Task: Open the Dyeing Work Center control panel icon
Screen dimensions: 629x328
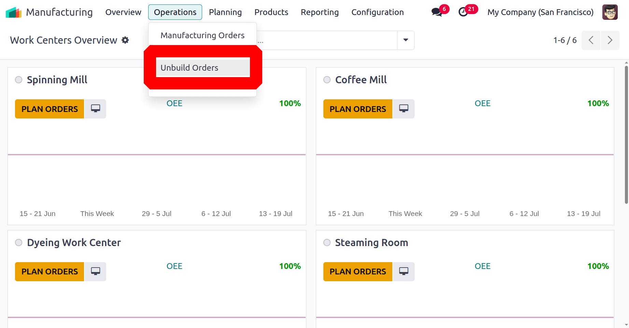Action: pyautogui.click(x=96, y=272)
